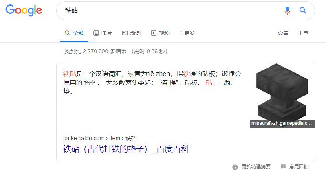Switch to the 新闻 news tab
326x170 pixels.
[x=131, y=33]
